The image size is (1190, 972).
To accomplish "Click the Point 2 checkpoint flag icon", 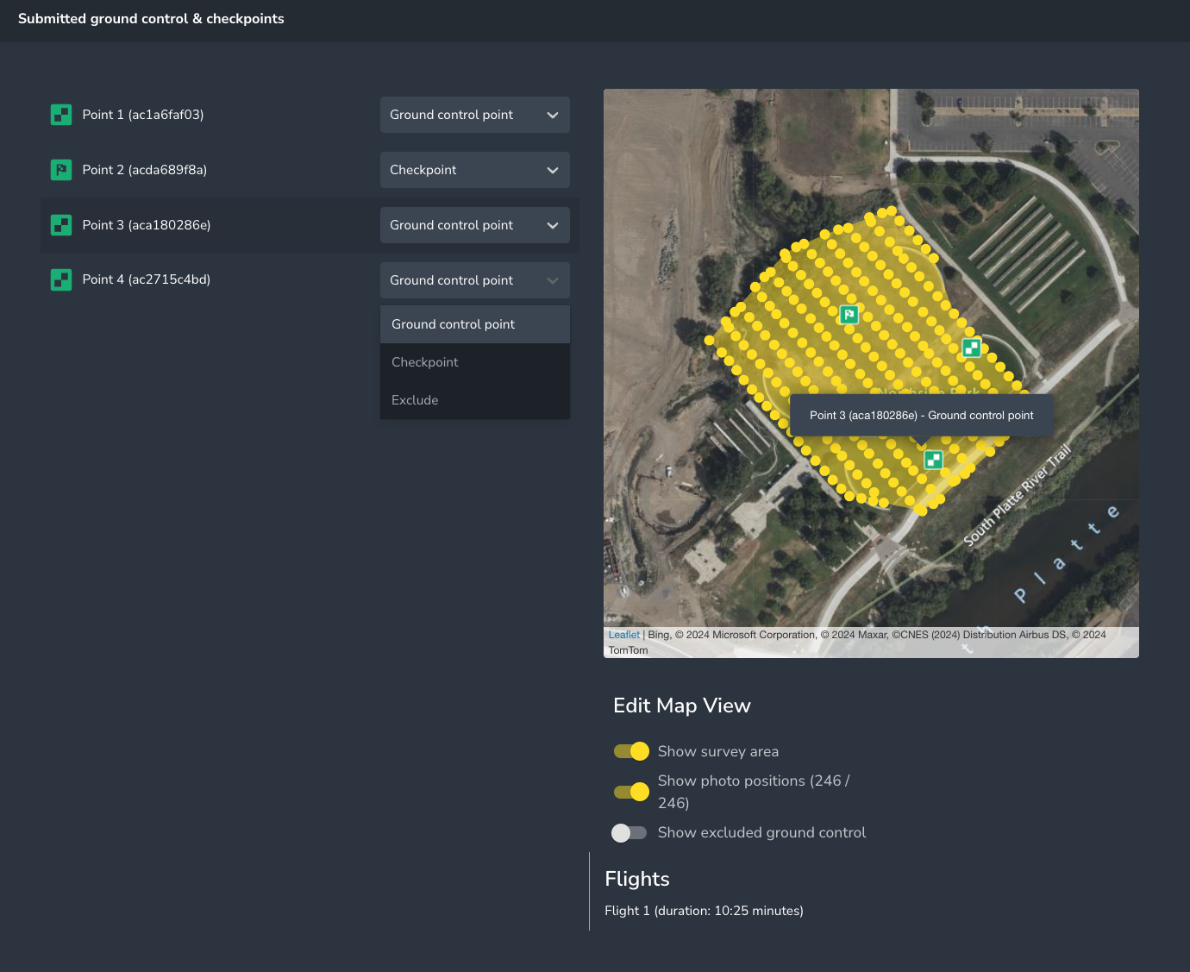I will pyautogui.click(x=61, y=170).
